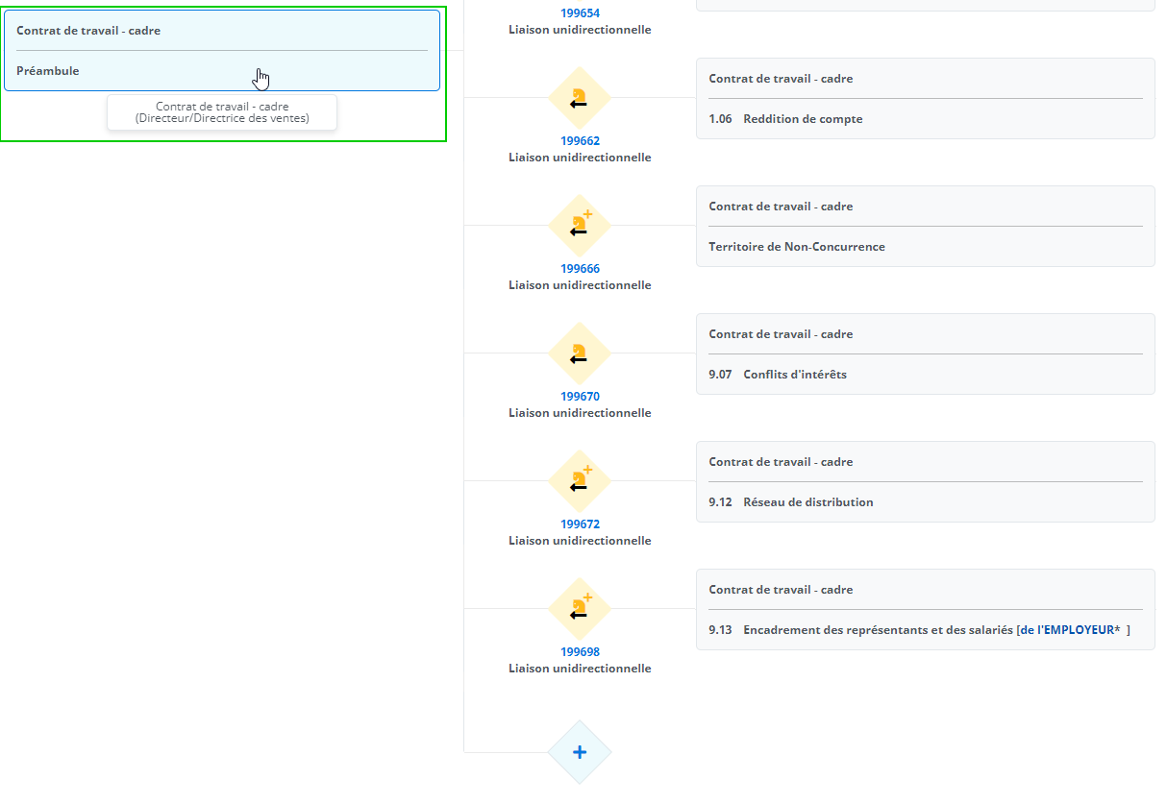Click the diamond link icon above 199666
This screenshot has height=804, width=1167.
click(x=580, y=226)
